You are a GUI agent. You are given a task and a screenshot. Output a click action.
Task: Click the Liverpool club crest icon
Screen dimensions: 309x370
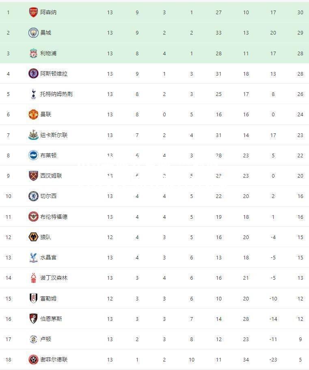click(x=33, y=53)
